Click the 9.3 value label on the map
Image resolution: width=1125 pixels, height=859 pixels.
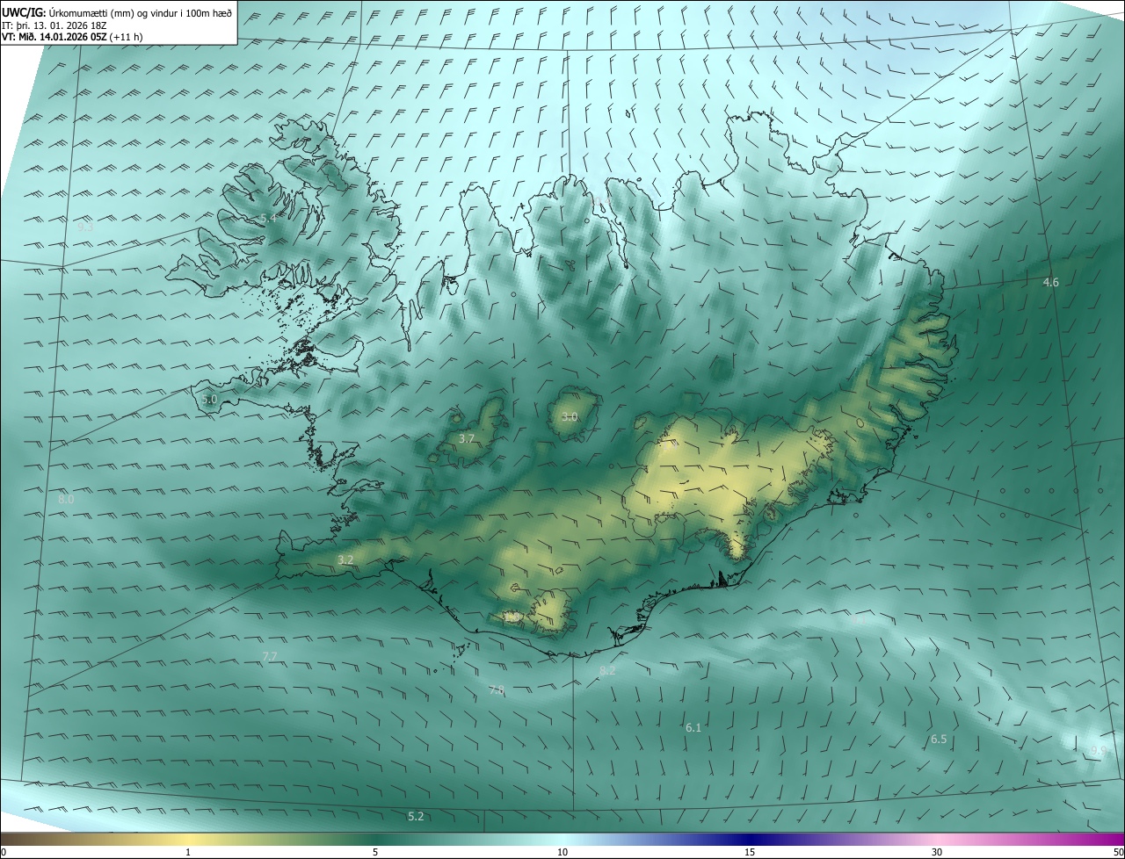pos(85,227)
